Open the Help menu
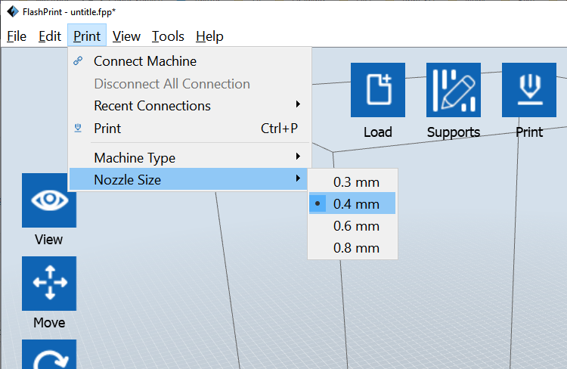This screenshot has height=369, width=567. [209, 36]
